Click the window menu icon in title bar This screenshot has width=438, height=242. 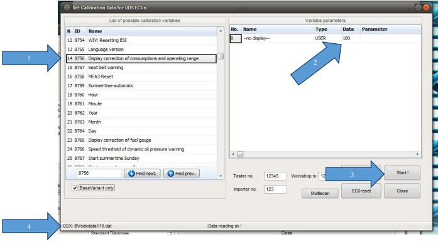67,8
